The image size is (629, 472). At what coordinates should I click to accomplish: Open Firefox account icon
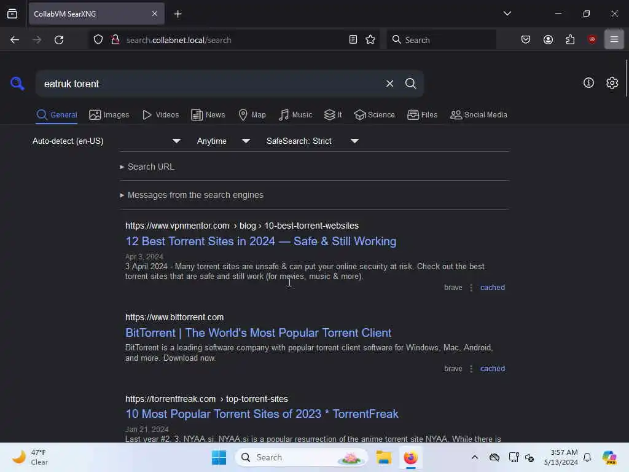tap(548, 39)
